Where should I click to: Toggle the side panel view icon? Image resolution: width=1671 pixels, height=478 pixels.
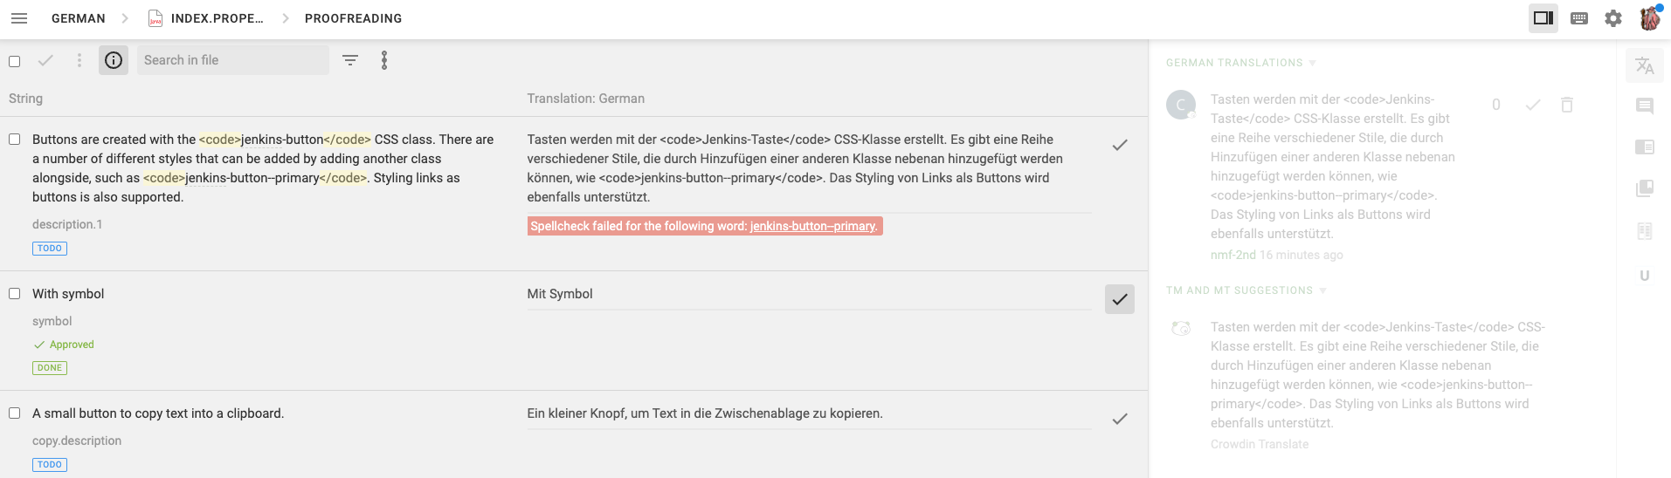tap(1543, 18)
